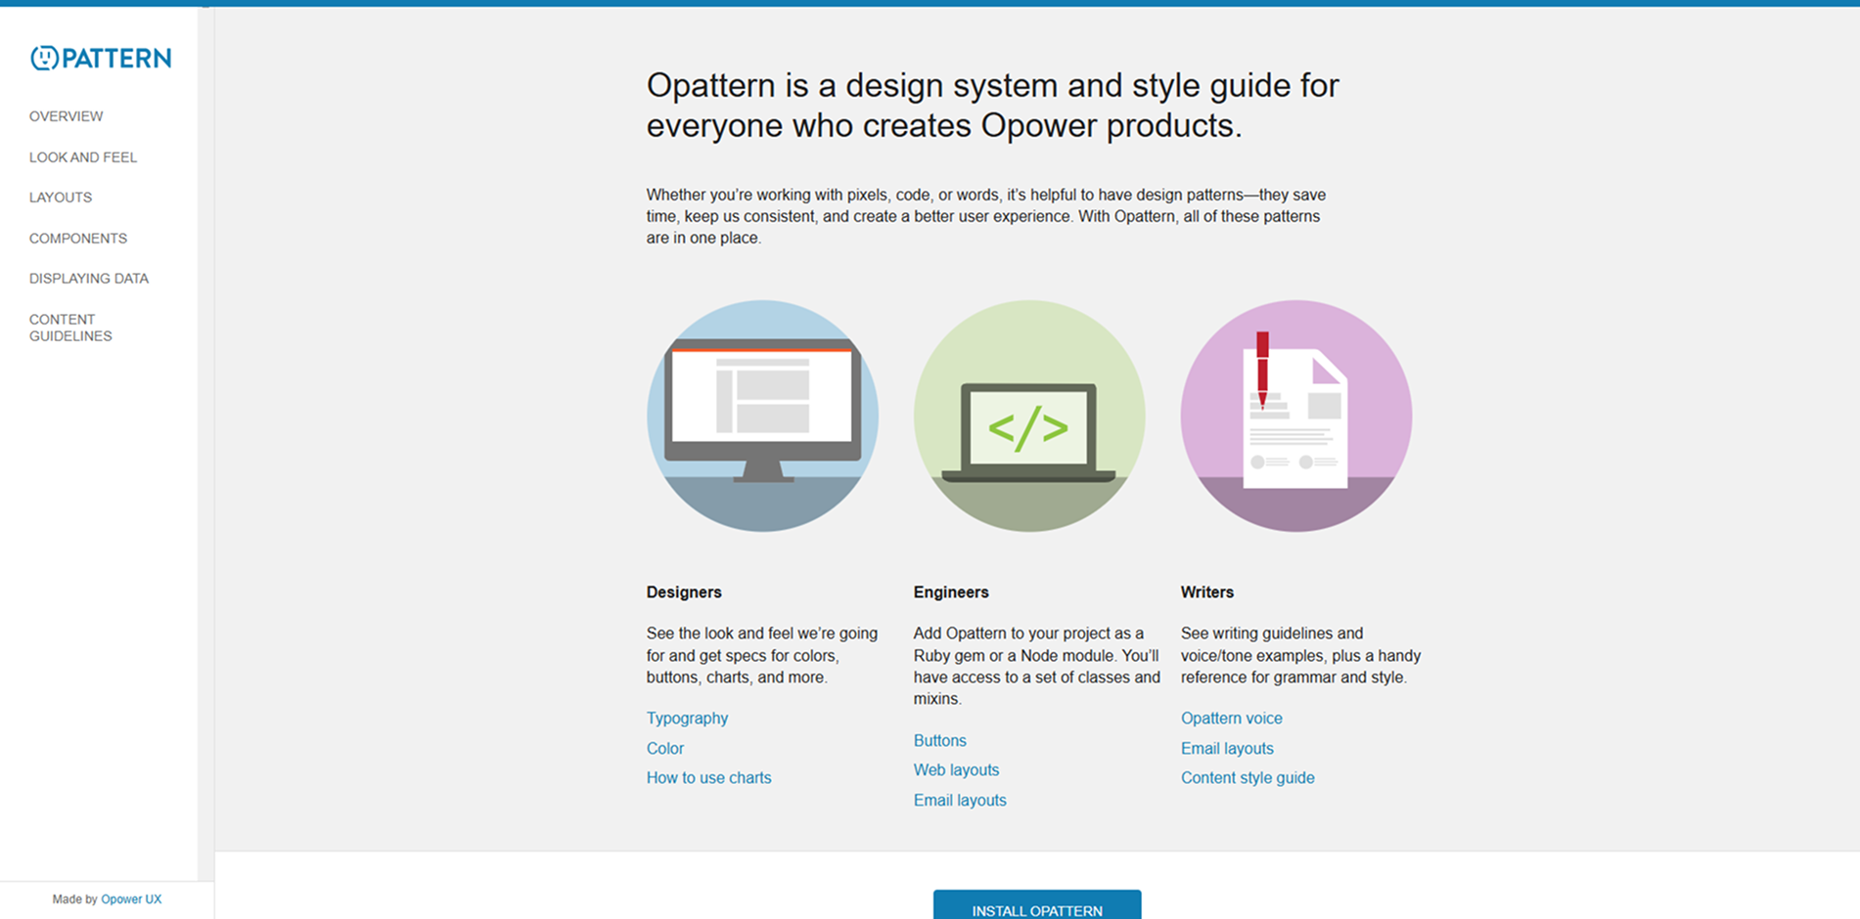Click the Designers monitor illustration
The image size is (1860, 919).
click(762, 416)
